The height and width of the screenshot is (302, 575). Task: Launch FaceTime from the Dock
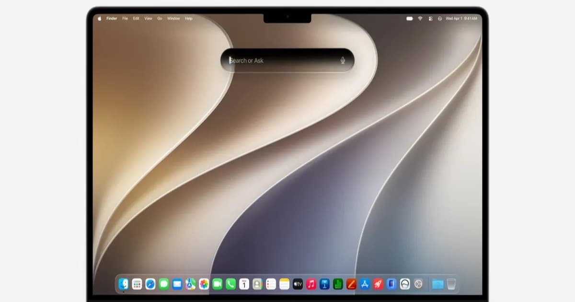pyautogui.click(x=218, y=284)
